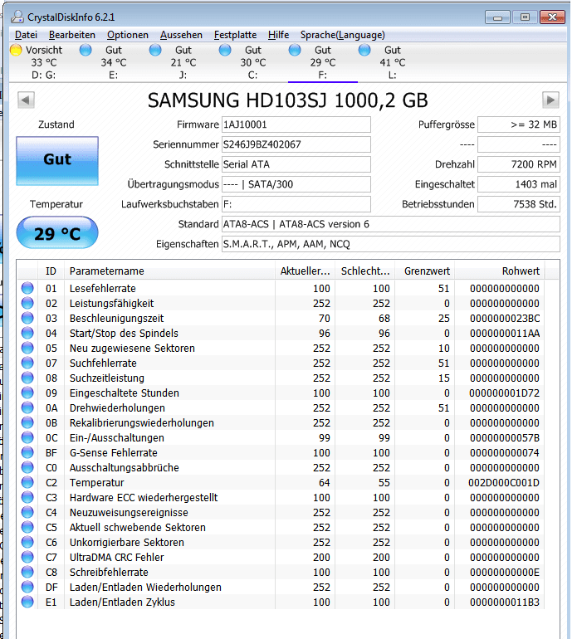This screenshot has height=639, width=577.
Task: Click status icon of Hardware ECC wiederhergestellt
Action: pyautogui.click(x=27, y=498)
